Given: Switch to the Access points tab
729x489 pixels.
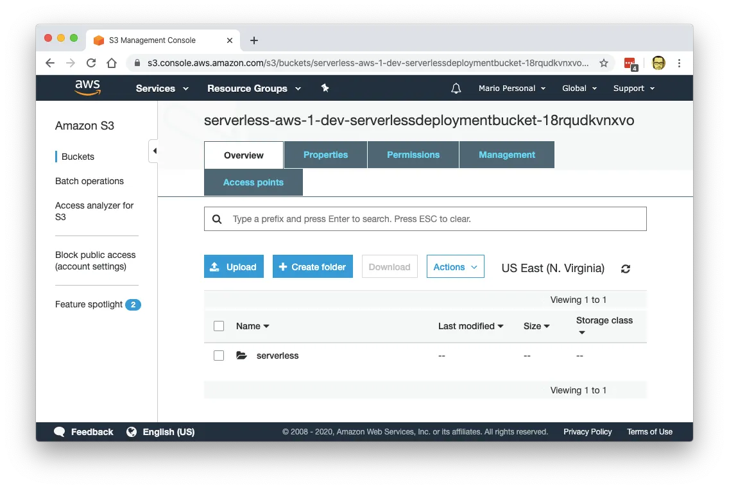Looking at the screenshot, I should tap(253, 182).
